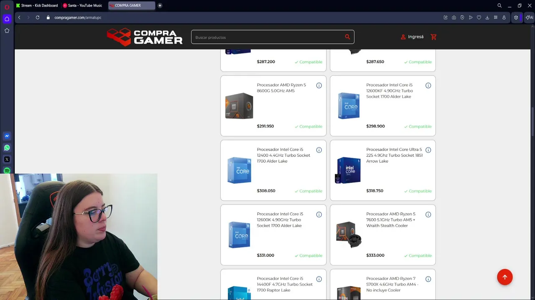Go back to the previous page
This screenshot has width=535, height=300.
tap(19, 17)
